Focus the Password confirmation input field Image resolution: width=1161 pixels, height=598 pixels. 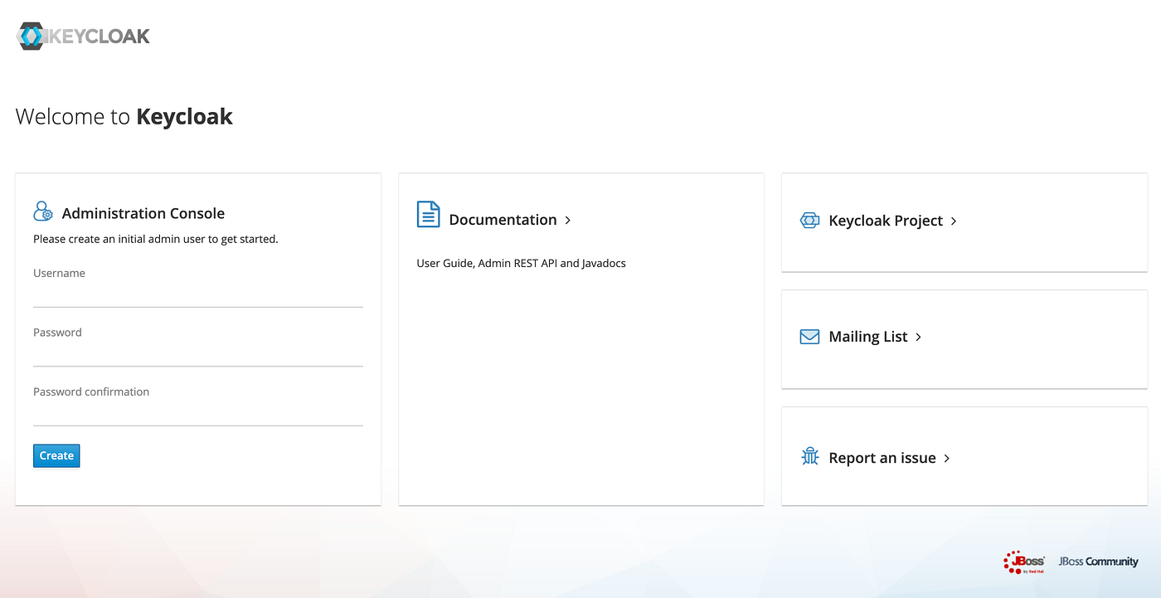point(198,414)
